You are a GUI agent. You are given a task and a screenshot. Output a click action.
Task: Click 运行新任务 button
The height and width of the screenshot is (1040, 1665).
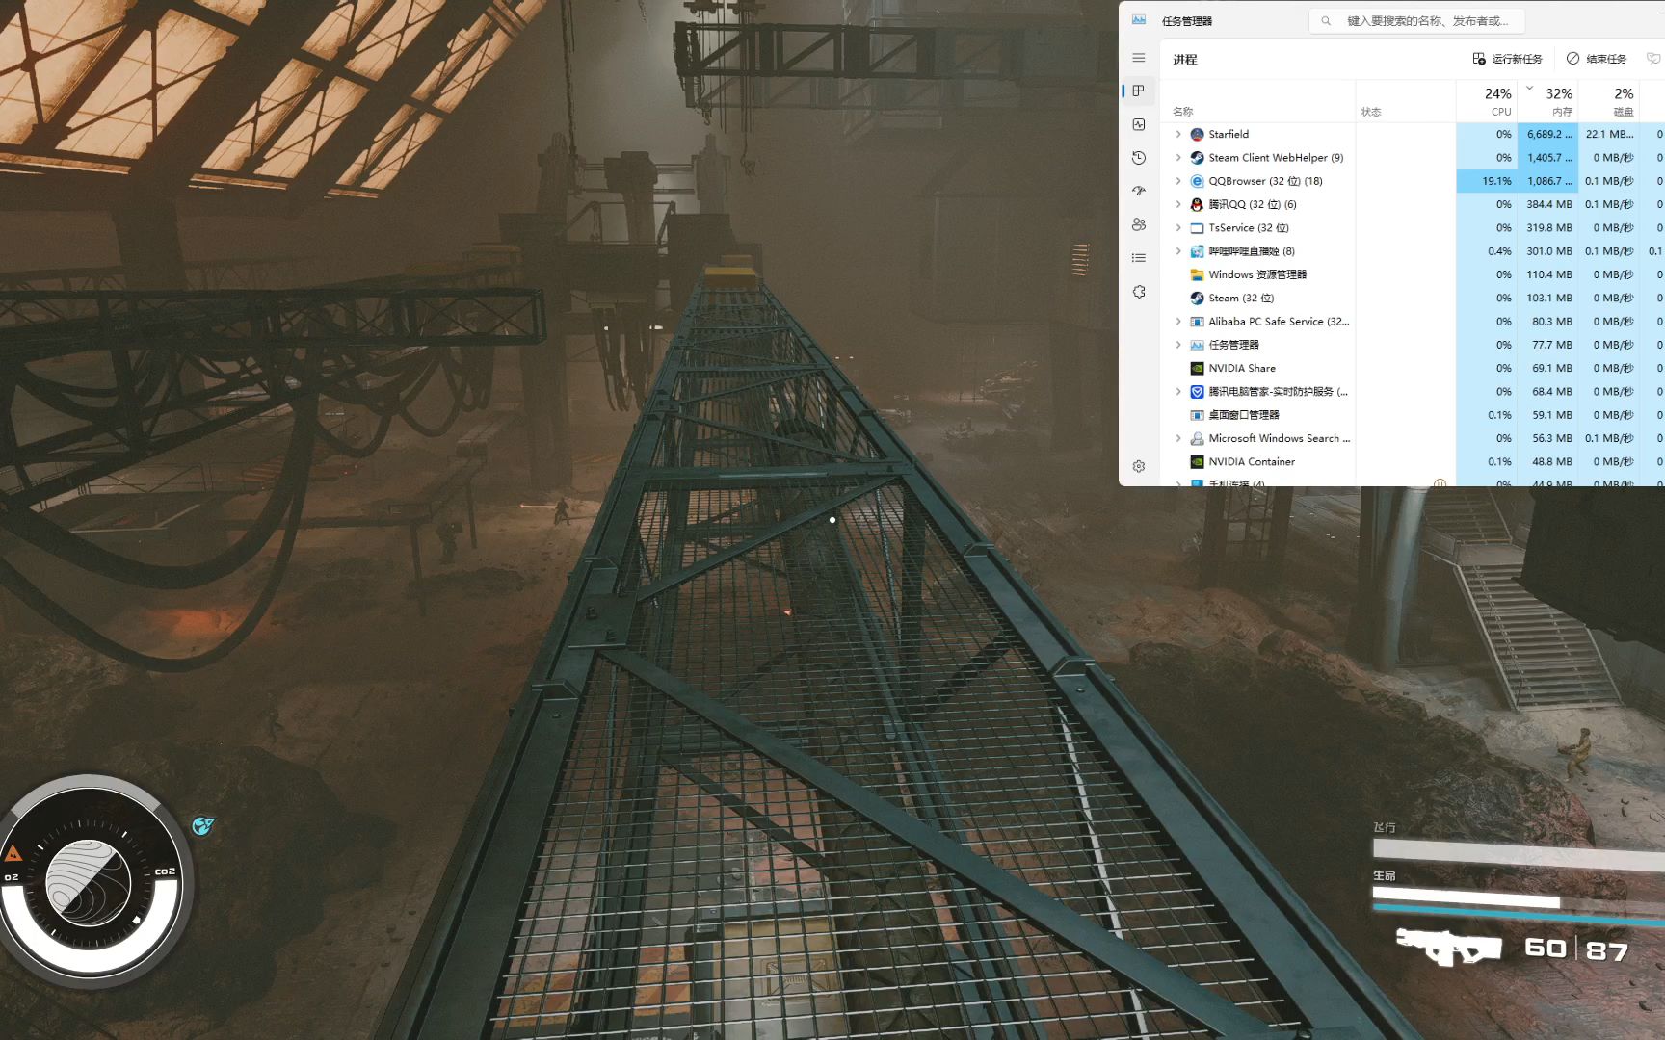tap(1507, 59)
